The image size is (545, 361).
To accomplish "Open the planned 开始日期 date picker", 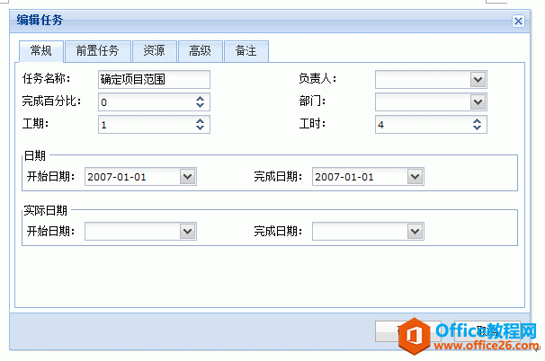I will point(188,177).
